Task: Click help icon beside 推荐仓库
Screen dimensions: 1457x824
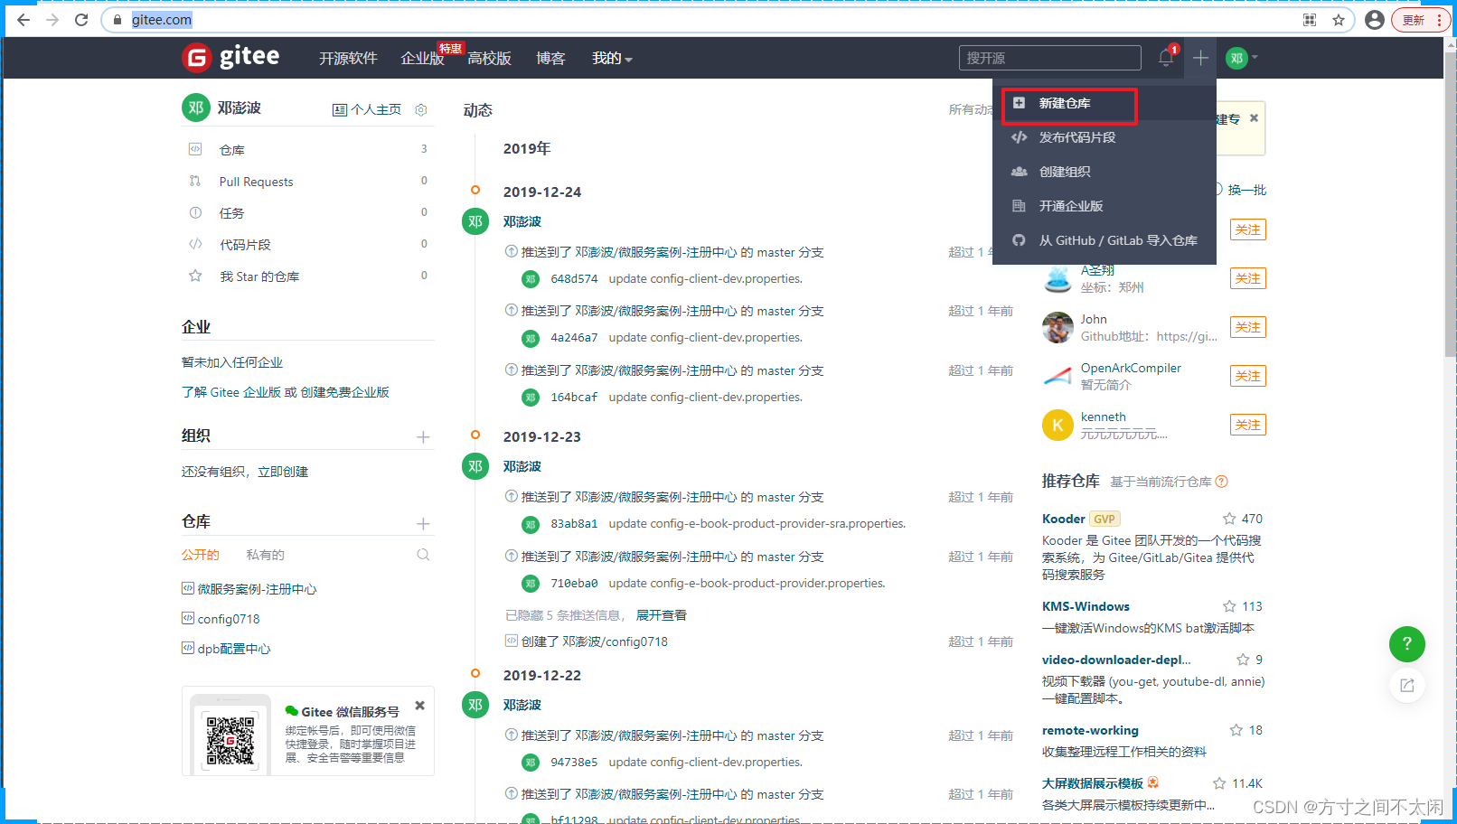Action: pos(1221,482)
